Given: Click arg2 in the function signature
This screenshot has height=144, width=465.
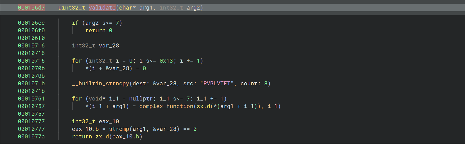Looking at the screenshot, I should (x=193, y=8).
